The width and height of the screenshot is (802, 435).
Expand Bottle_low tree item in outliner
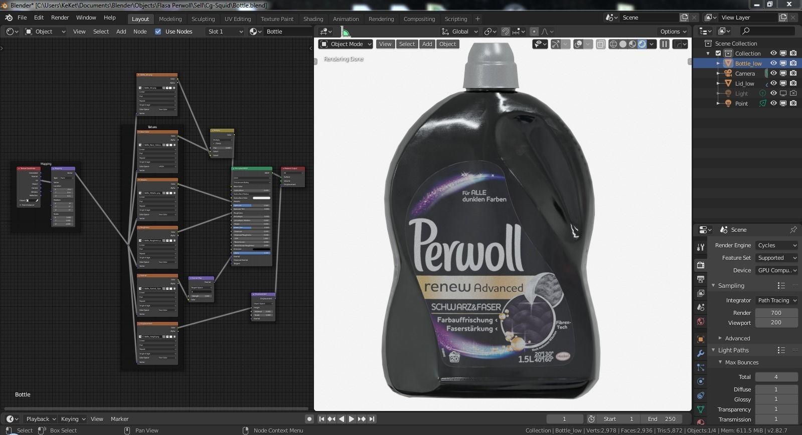coord(718,64)
